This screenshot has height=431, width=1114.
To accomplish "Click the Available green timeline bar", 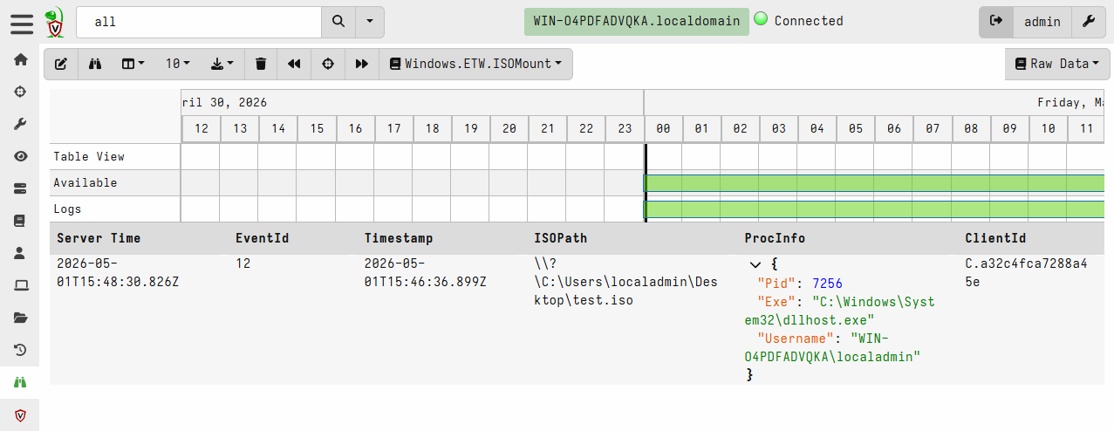I will (878, 183).
